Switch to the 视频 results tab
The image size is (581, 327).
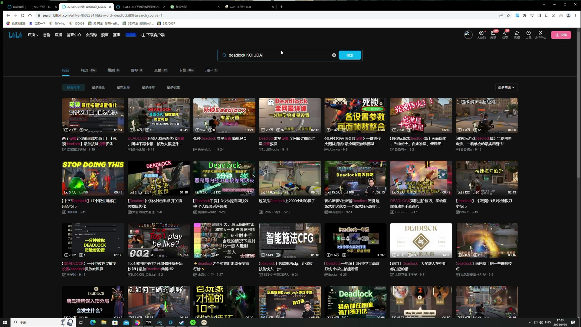[x=88, y=70]
